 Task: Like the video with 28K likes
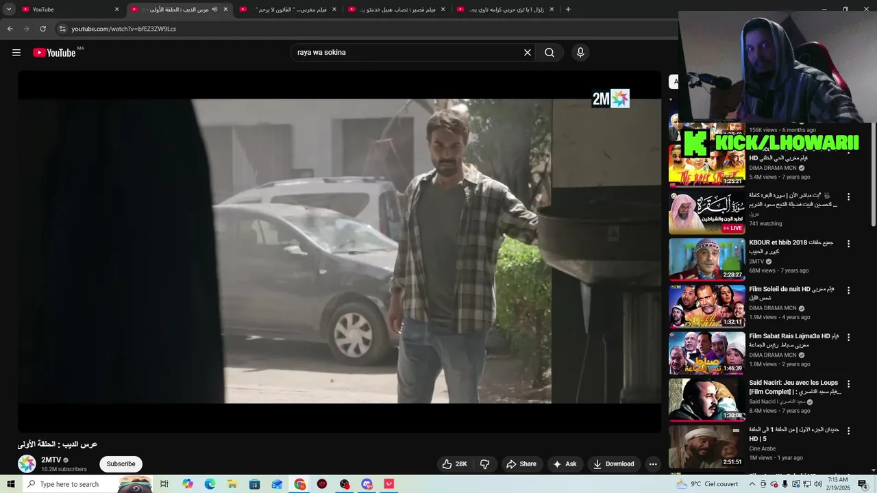[454, 464]
